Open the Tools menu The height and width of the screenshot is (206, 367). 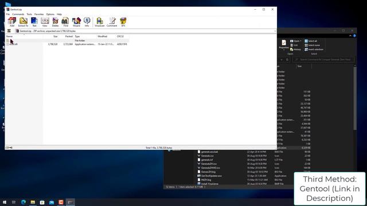29,14
